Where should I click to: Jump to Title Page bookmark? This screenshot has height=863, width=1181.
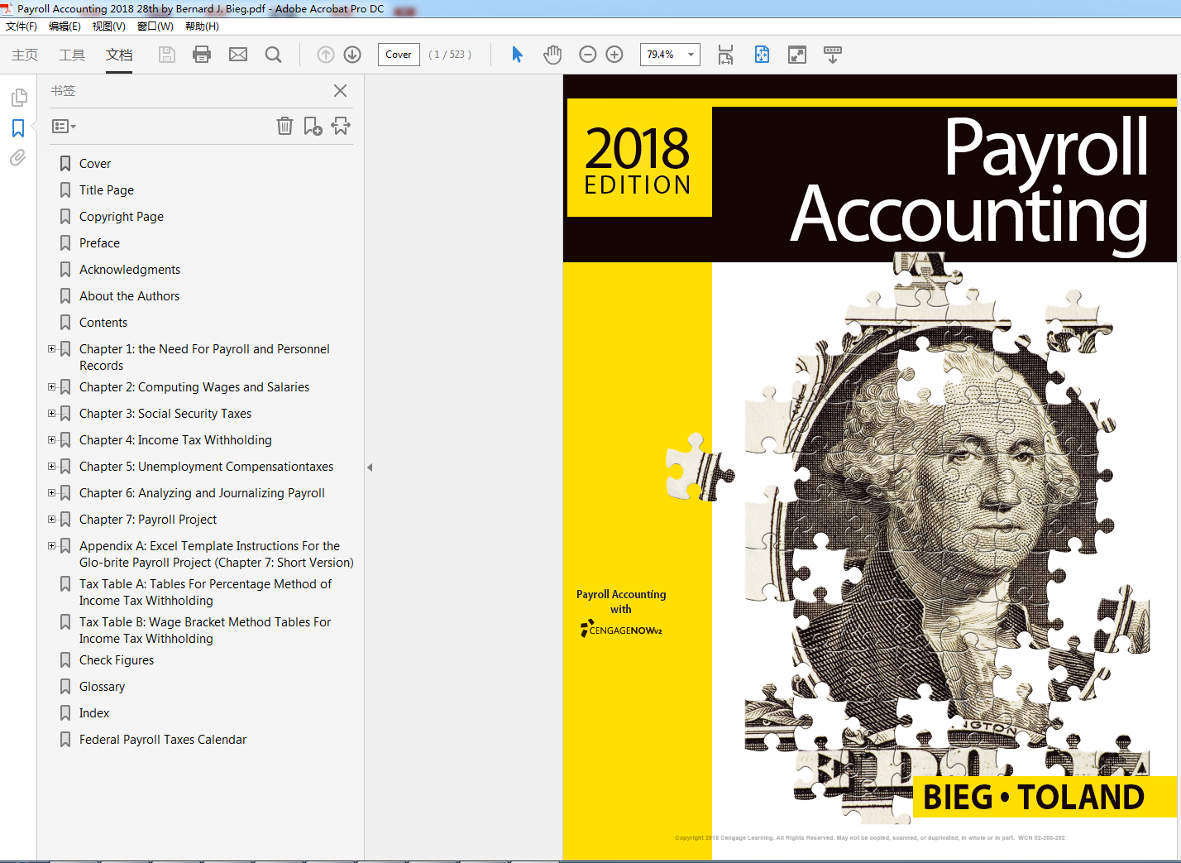[107, 190]
